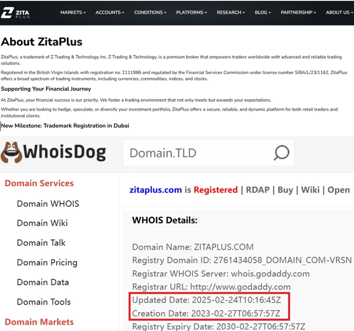Click the About ZitaPlus heading

click(x=42, y=42)
